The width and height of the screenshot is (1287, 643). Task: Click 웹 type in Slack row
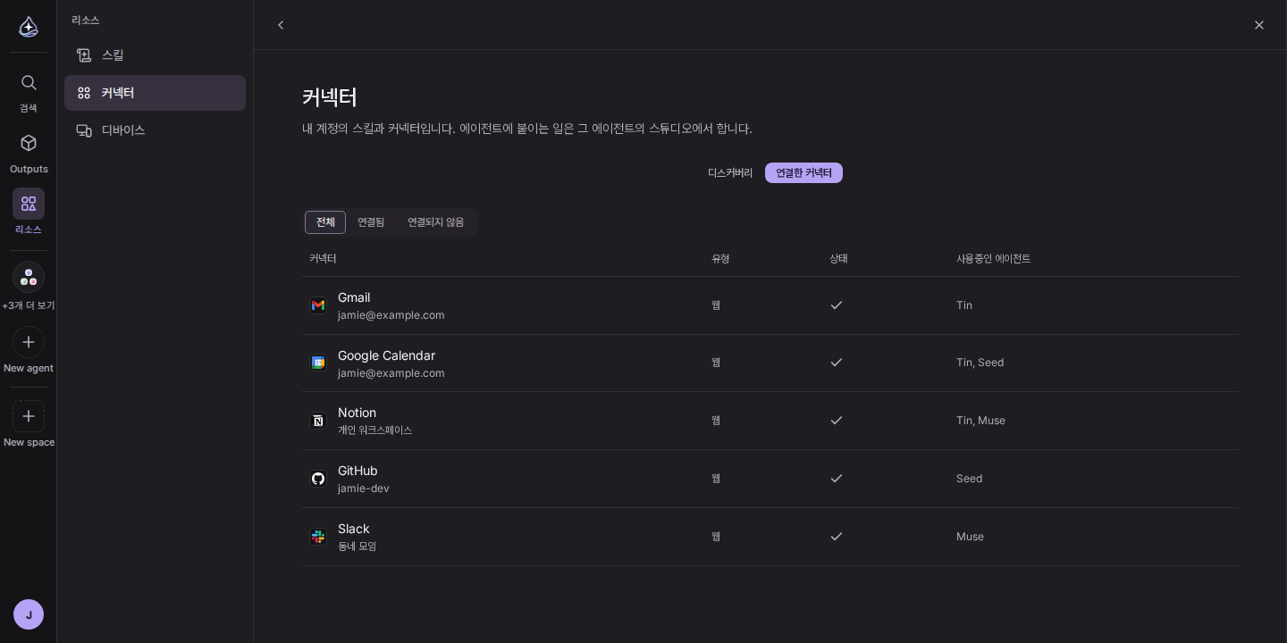click(716, 537)
